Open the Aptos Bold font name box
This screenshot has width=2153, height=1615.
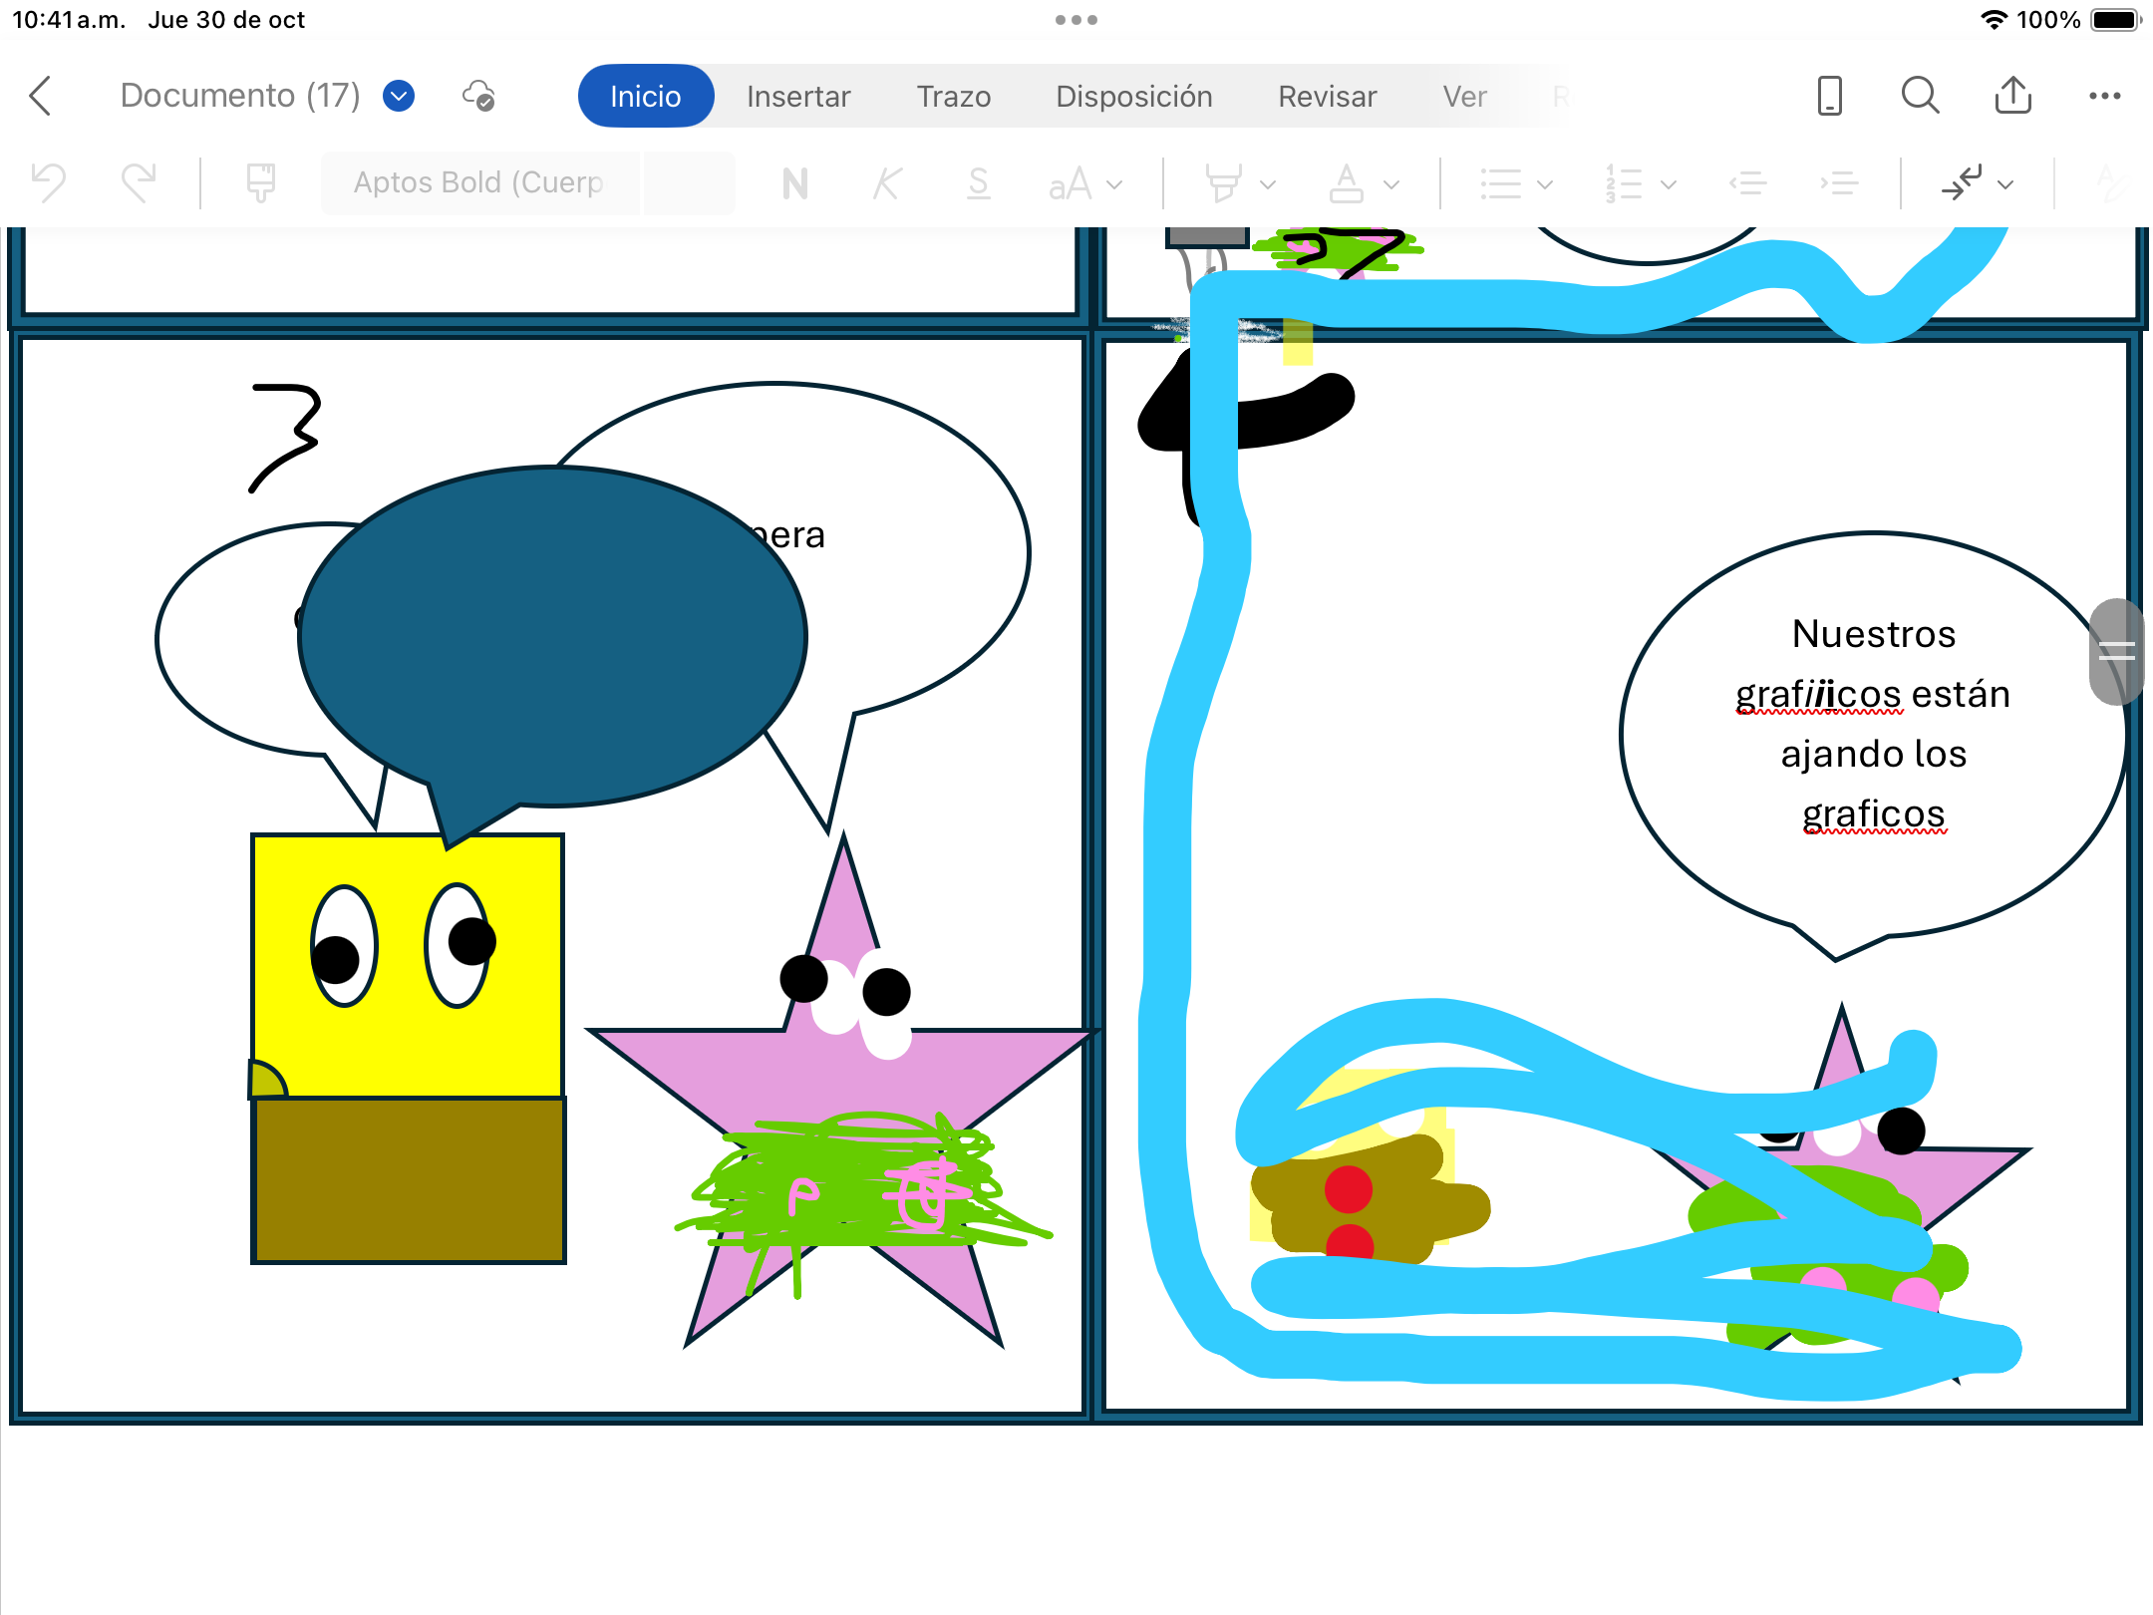pyautogui.click(x=479, y=183)
